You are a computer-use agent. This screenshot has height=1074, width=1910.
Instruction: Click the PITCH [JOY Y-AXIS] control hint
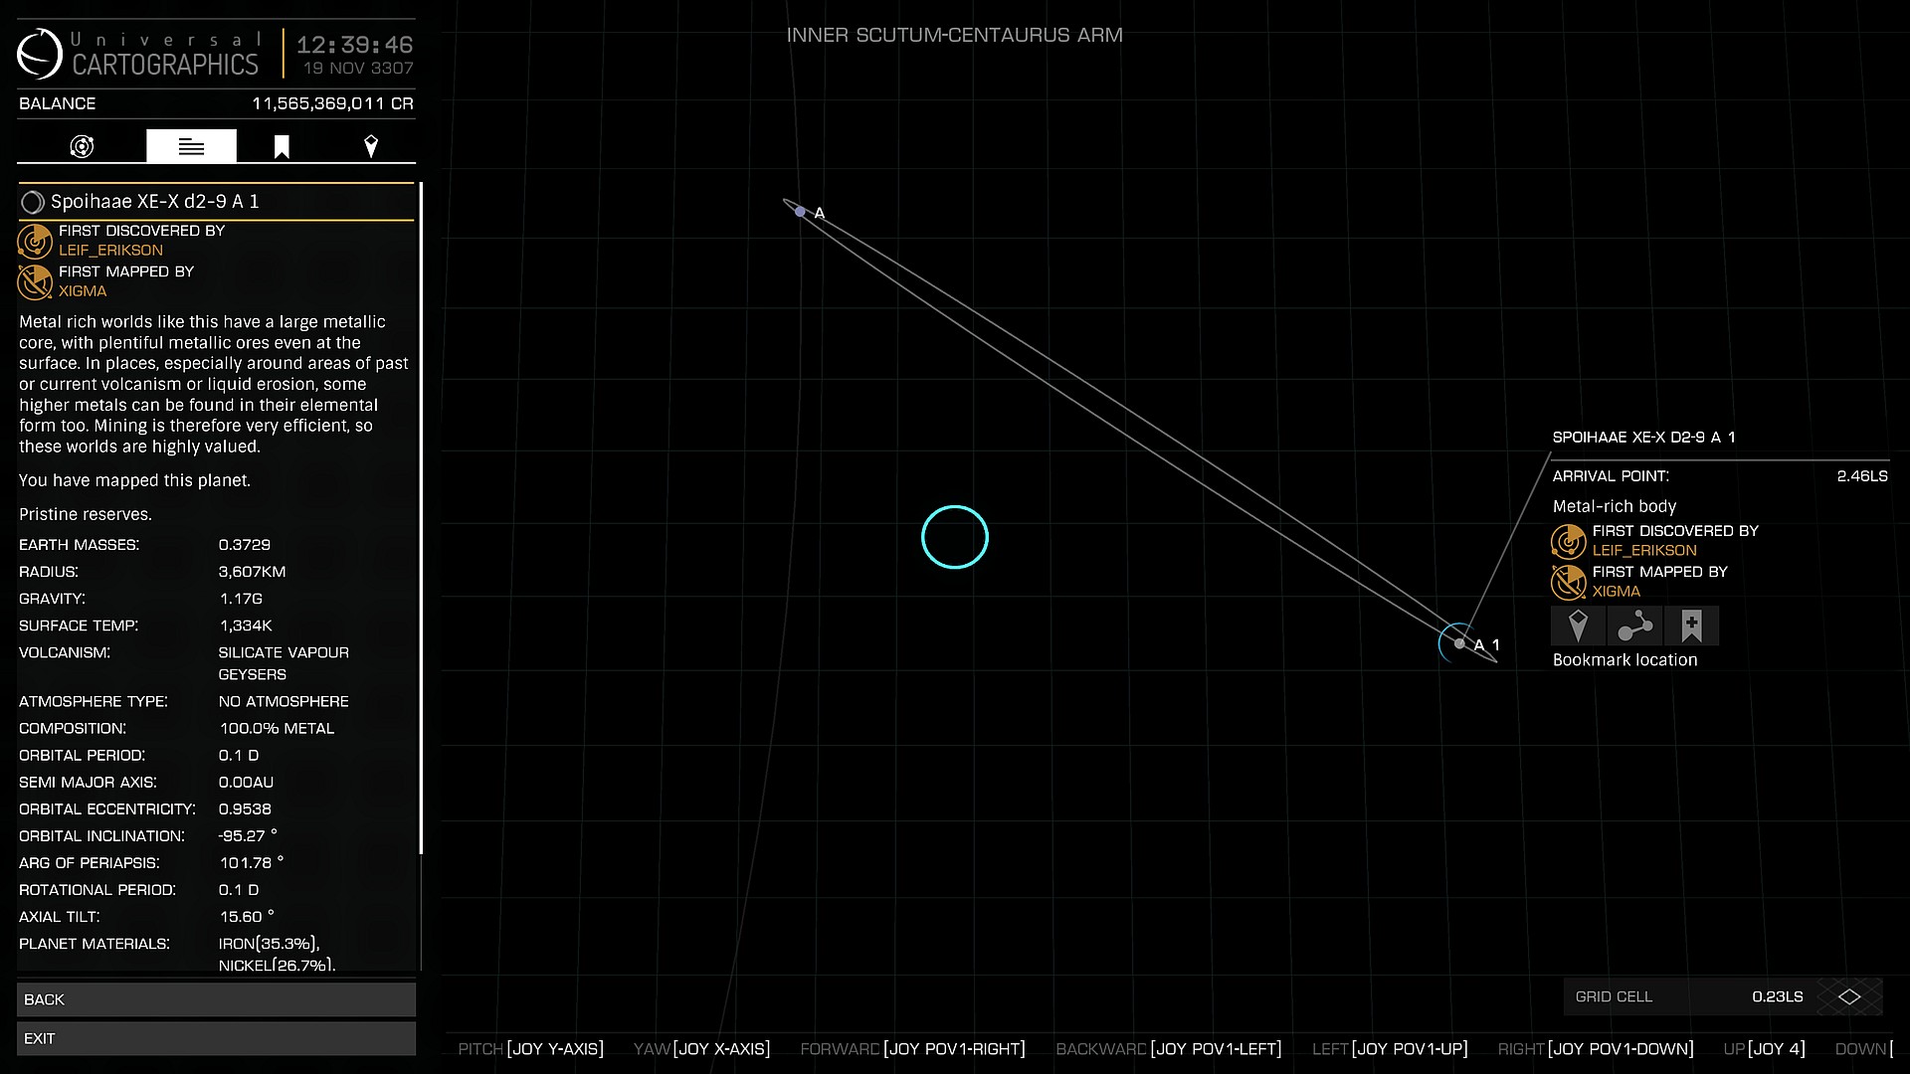(530, 1049)
